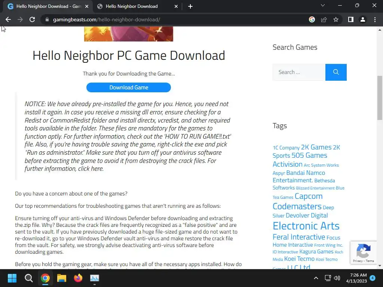Click the forward navigation arrow
Image resolution: width=383 pixels, height=287 pixels.
tap(20, 19)
